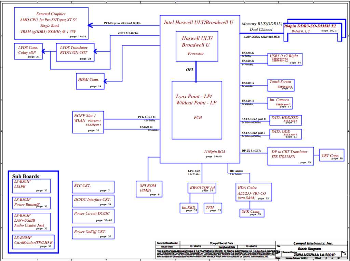Viewport: 350px width, 261px height.
Task: Click the TPM block
Action: pos(213,208)
